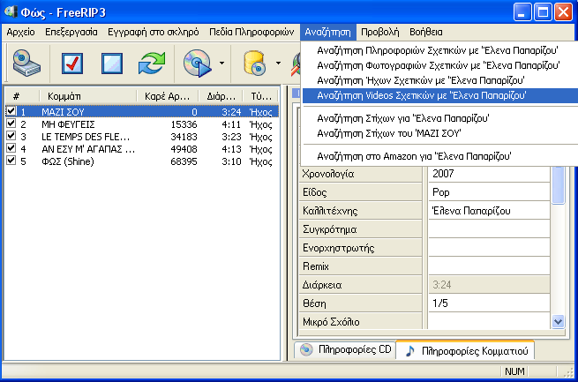Click the empty Ενορχηστρωτής field
This screenshot has width=578, height=382.
(489, 248)
